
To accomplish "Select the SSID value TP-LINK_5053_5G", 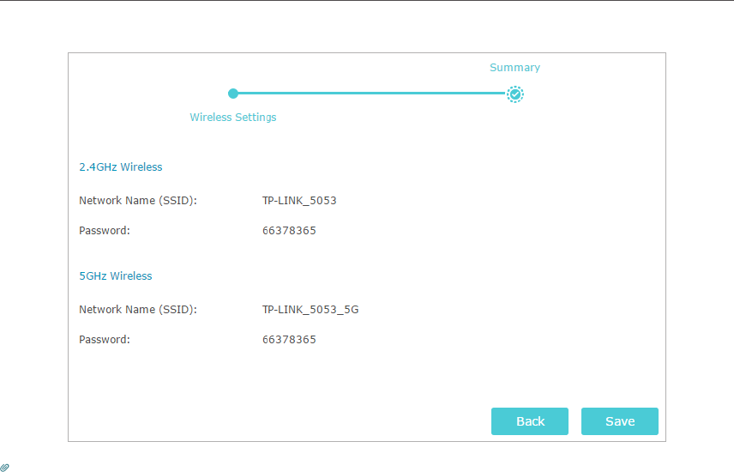I will [310, 309].
